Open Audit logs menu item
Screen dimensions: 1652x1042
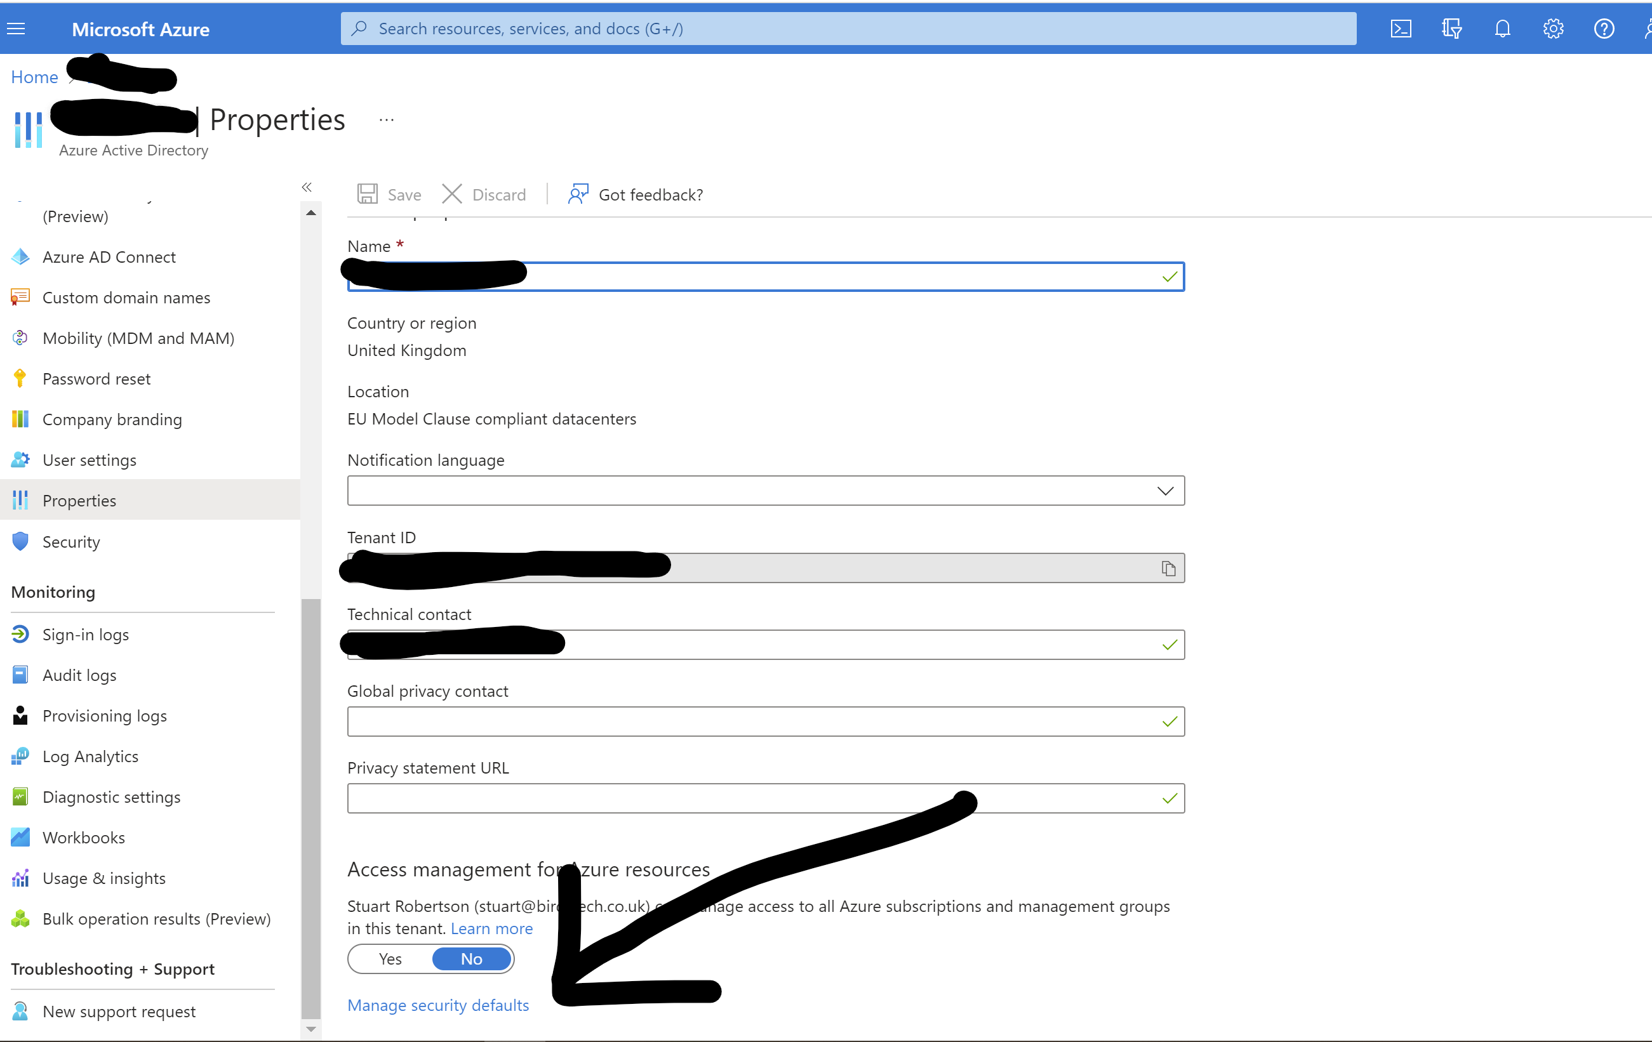click(79, 675)
